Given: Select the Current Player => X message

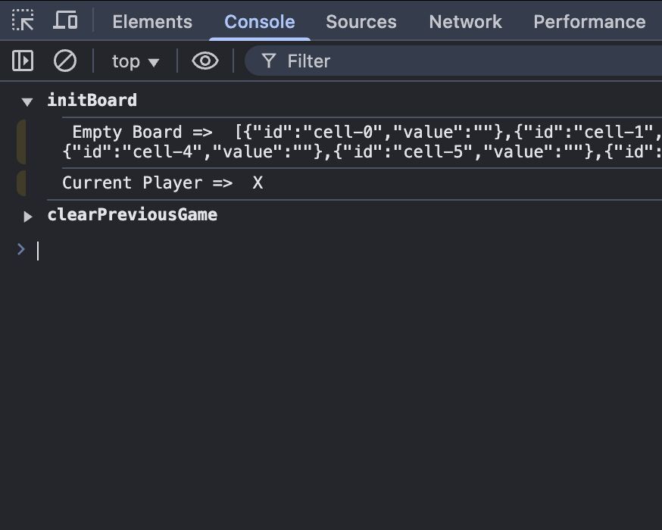Looking at the screenshot, I should (163, 182).
